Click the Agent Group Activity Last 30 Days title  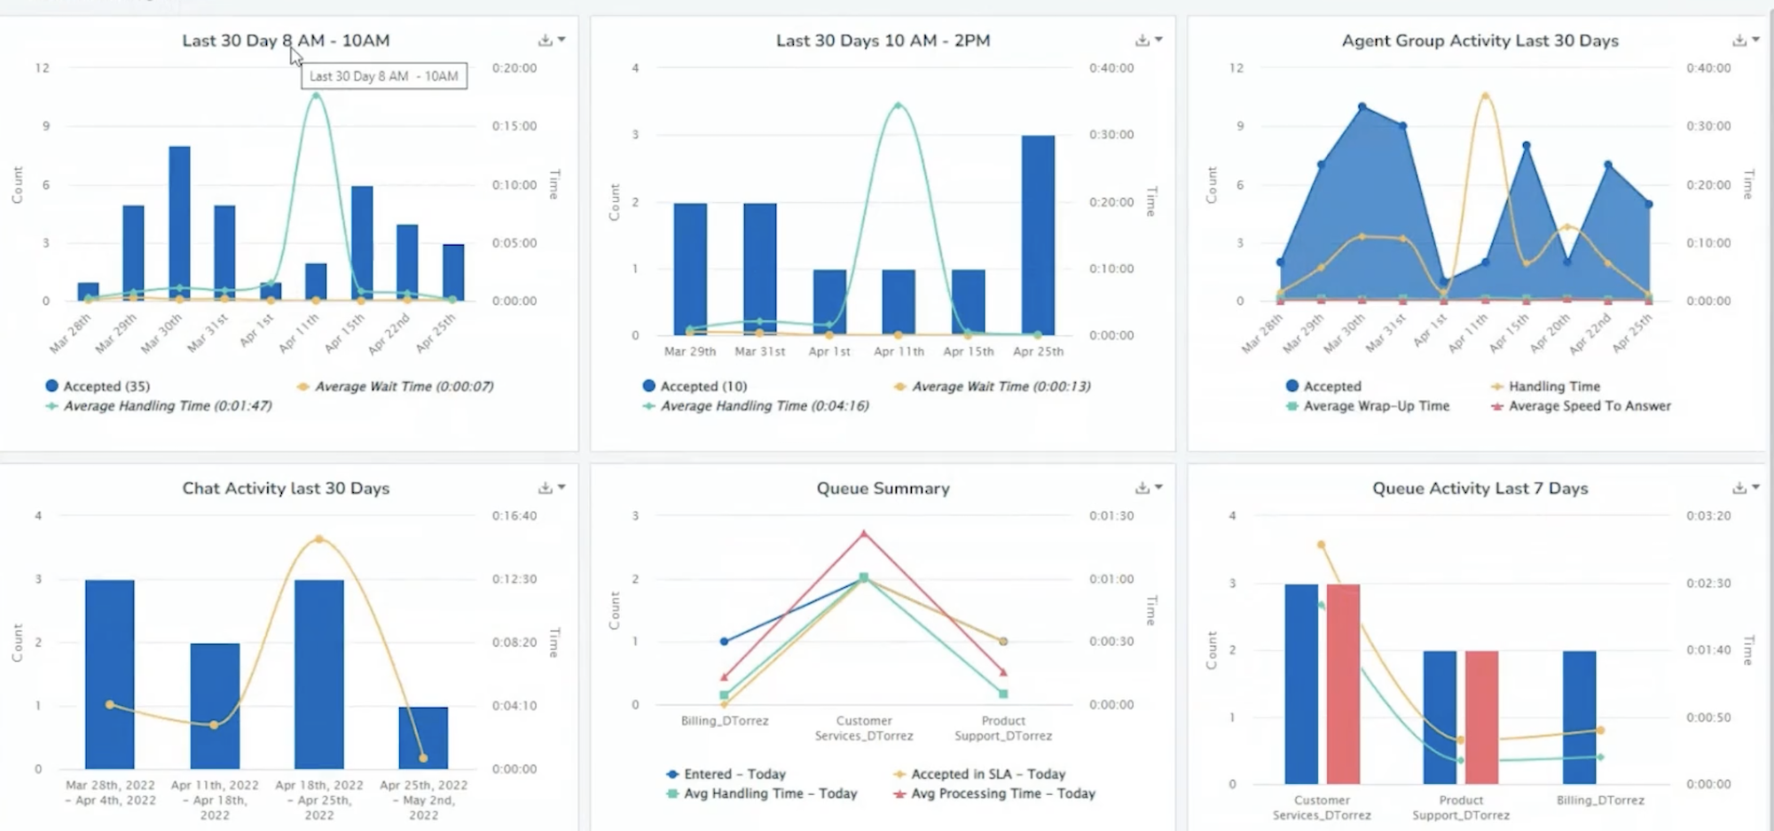[1480, 41]
